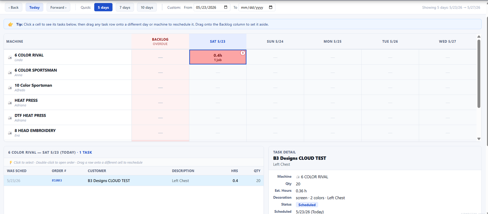The width and height of the screenshot is (488, 214).
Task: Select the B3 Designs CLOUD TEST customer cell in task row
Action: [x=109, y=181]
